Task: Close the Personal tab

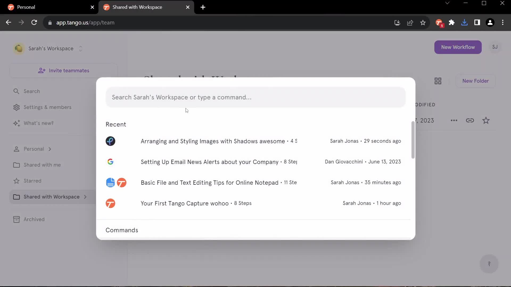Action: click(x=92, y=7)
